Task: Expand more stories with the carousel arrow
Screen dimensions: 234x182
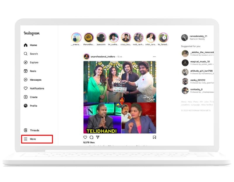Action: (165, 38)
